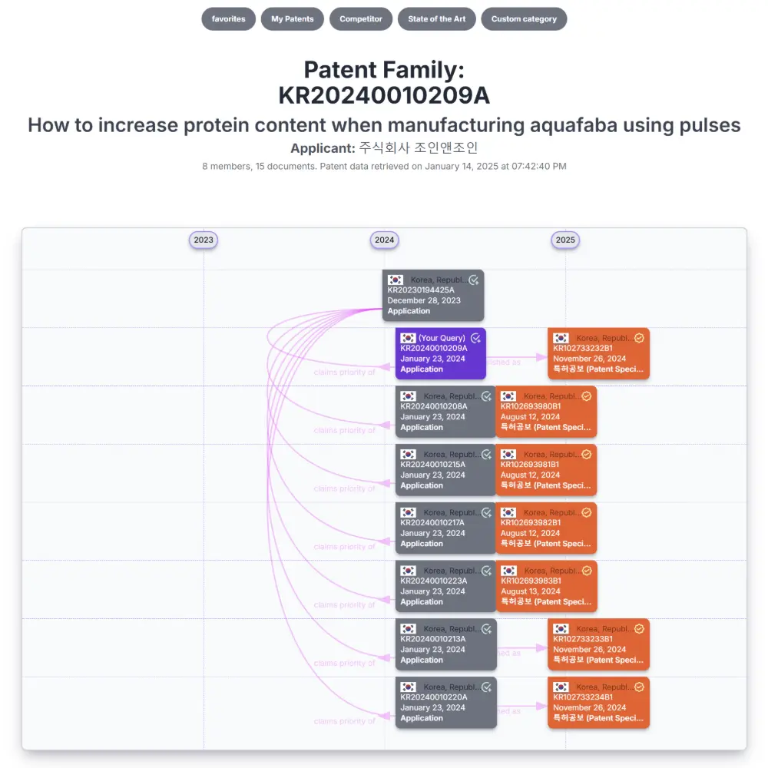768x768 pixels.
Task: Click Korea flag icon on KR20240010215A node
Action: coord(409,455)
